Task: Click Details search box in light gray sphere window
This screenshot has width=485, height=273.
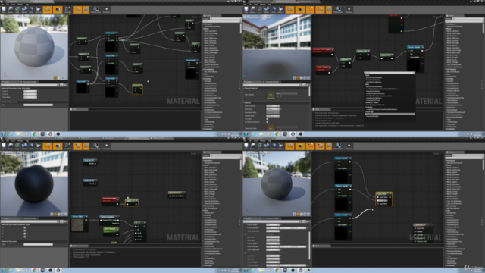Action: pos(30,85)
